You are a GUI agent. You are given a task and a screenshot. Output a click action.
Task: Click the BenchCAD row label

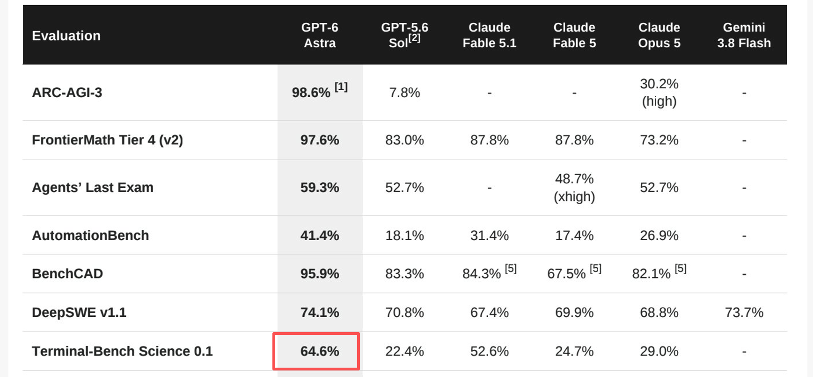(67, 274)
